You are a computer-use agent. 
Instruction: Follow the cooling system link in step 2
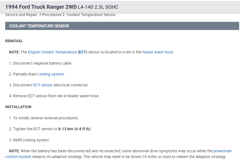[51, 74]
